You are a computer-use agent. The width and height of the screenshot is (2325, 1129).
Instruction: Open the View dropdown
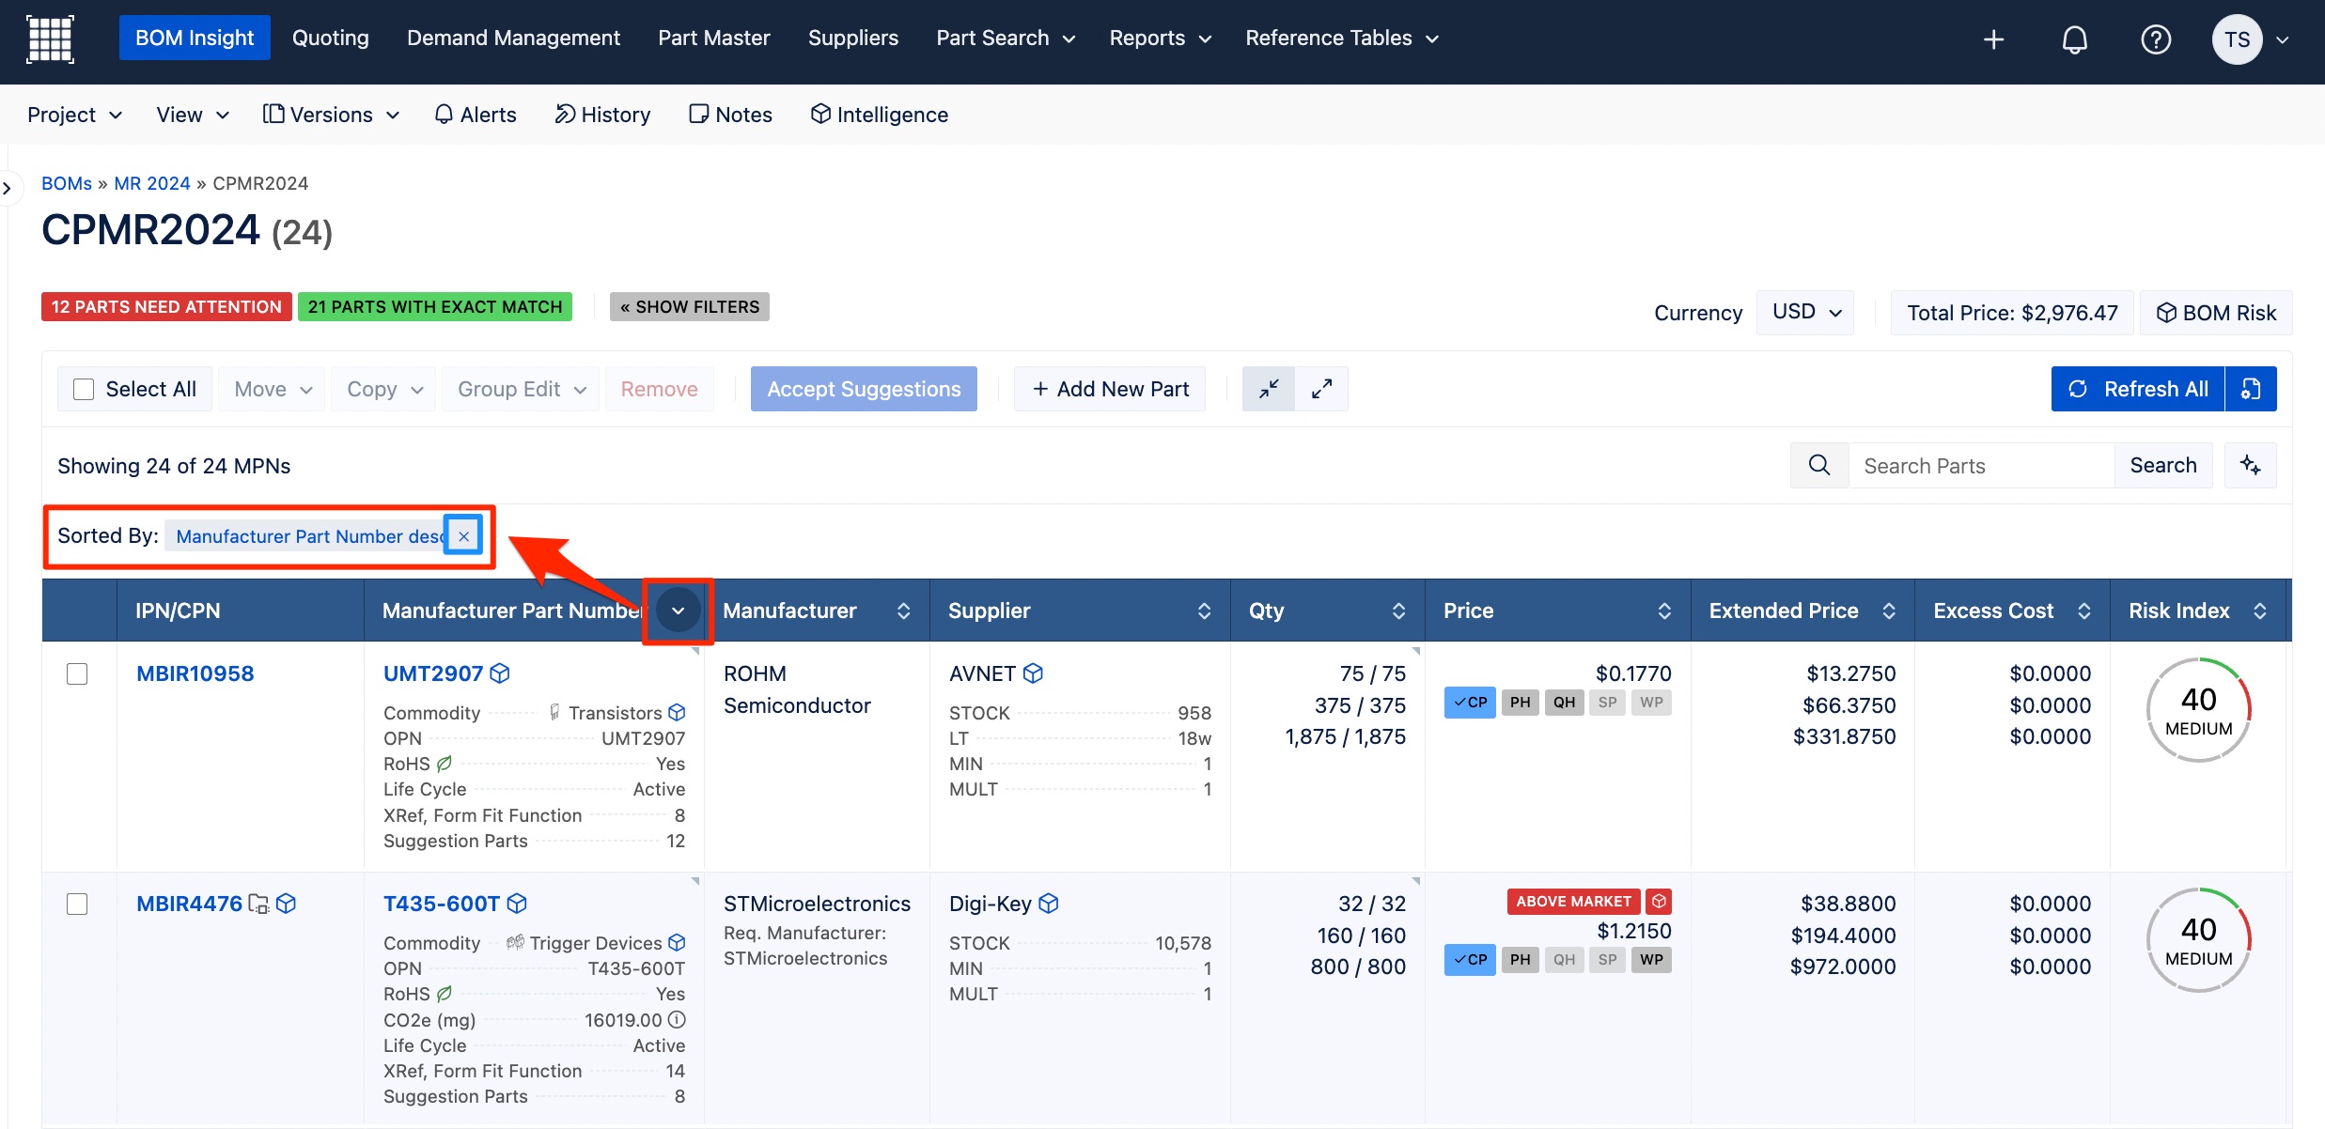point(193,115)
